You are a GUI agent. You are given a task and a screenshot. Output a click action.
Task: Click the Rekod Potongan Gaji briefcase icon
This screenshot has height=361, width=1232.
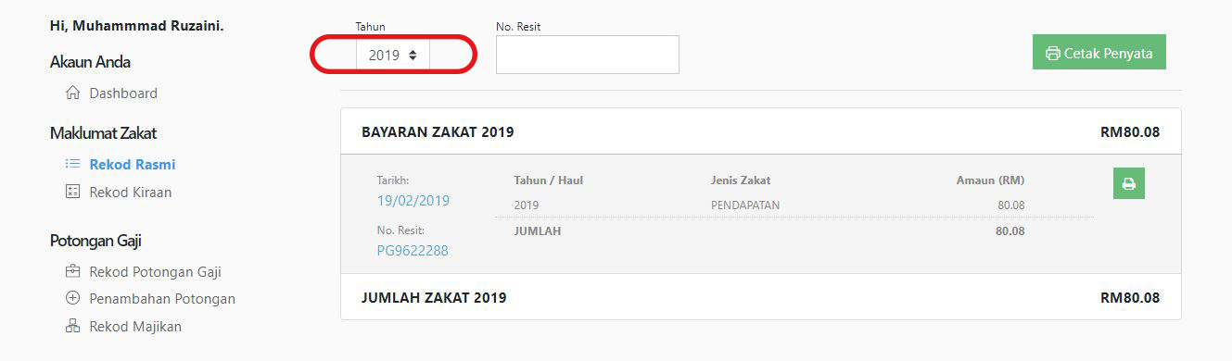coord(72,271)
